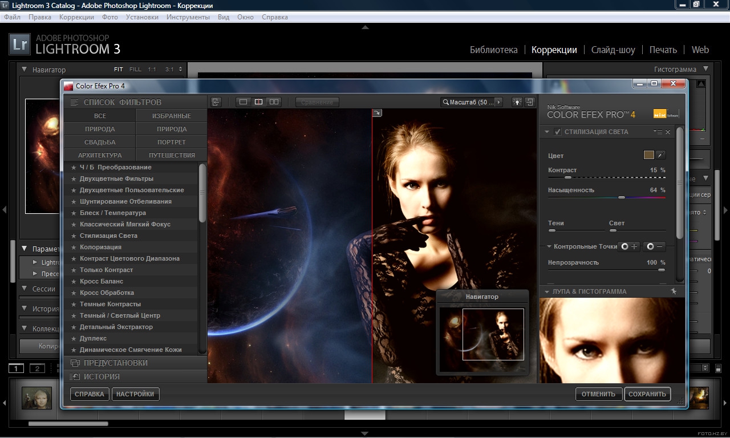The width and height of the screenshot is (730, 438).
Task: Click the Список Фильтров list icon
Action: point(74,103)
